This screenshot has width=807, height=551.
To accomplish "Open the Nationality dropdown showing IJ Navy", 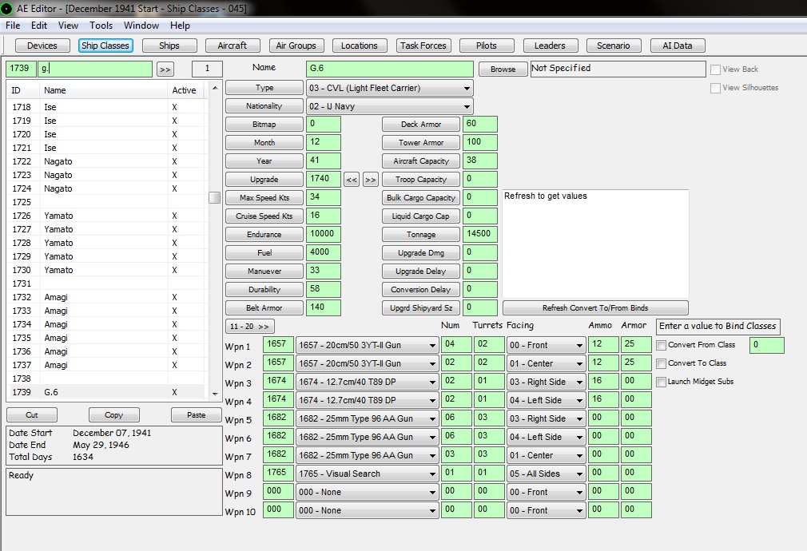I will point(390,106).
